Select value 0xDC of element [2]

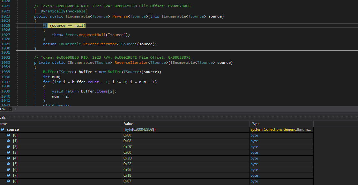tap(128, 147)
